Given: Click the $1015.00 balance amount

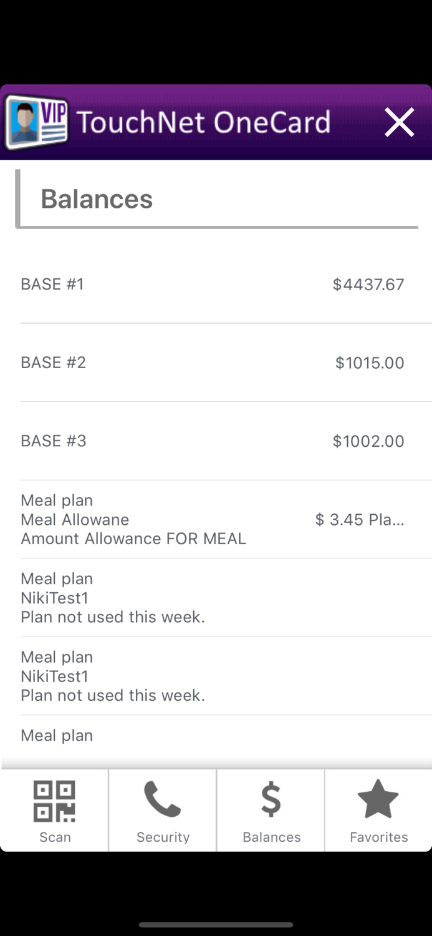Looking at the screenshot, I should [x=370, y=363].
